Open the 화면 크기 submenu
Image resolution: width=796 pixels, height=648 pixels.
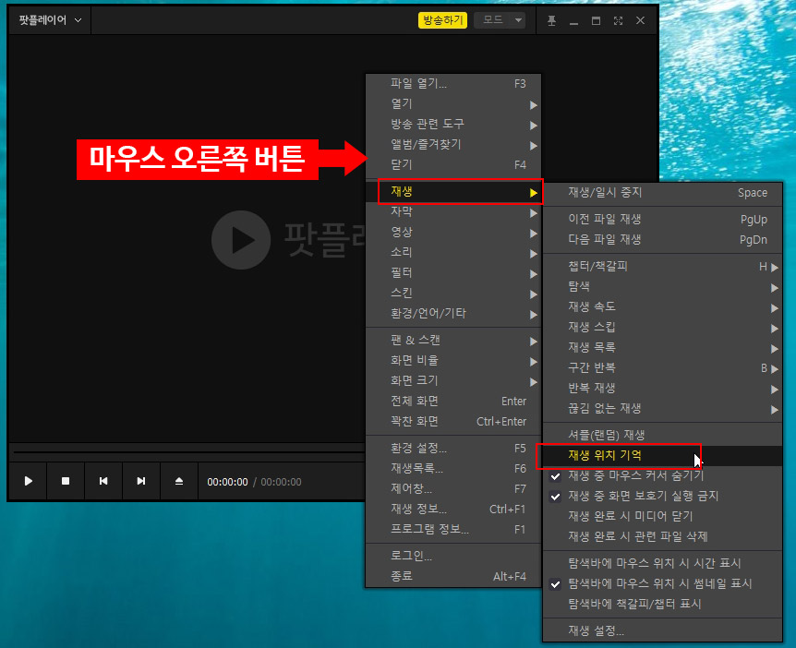(453, 380)
